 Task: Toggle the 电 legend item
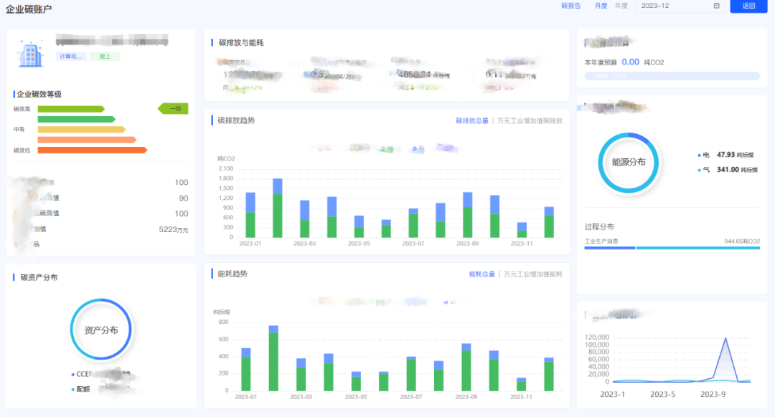[x=725, y=155]
